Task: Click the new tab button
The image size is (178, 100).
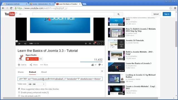Action: pyautogui.click(x=84, y=4)
